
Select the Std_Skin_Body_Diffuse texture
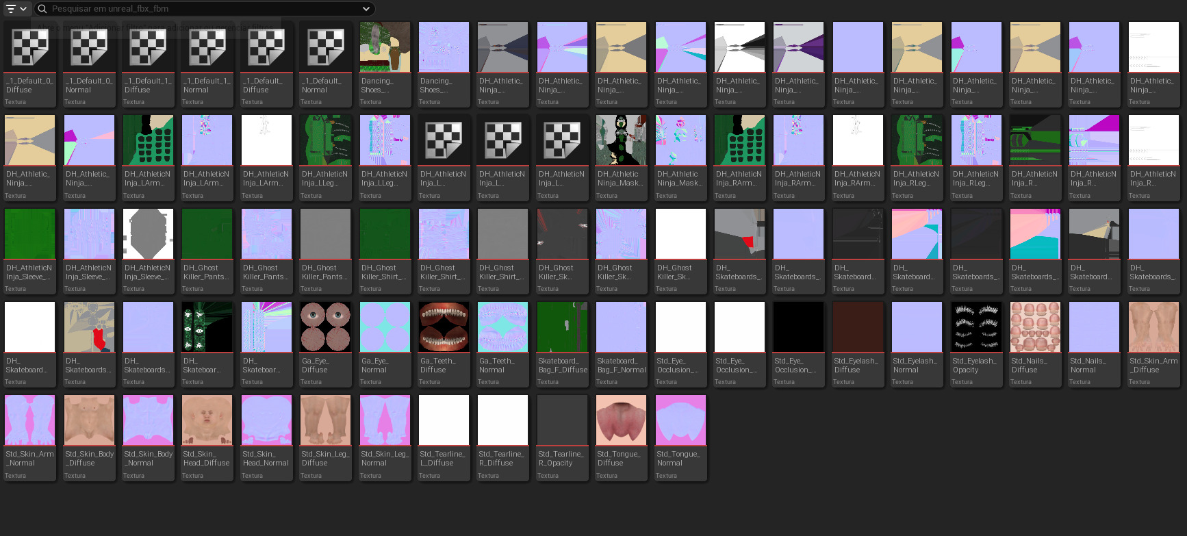point(89,437)
